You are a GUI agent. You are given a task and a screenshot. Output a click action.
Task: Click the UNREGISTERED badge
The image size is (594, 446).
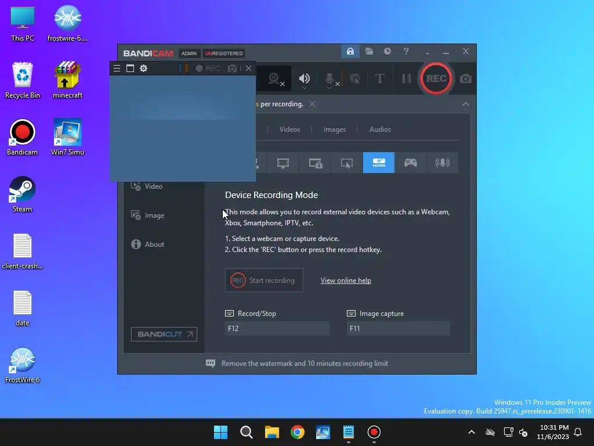coord(224,53)
